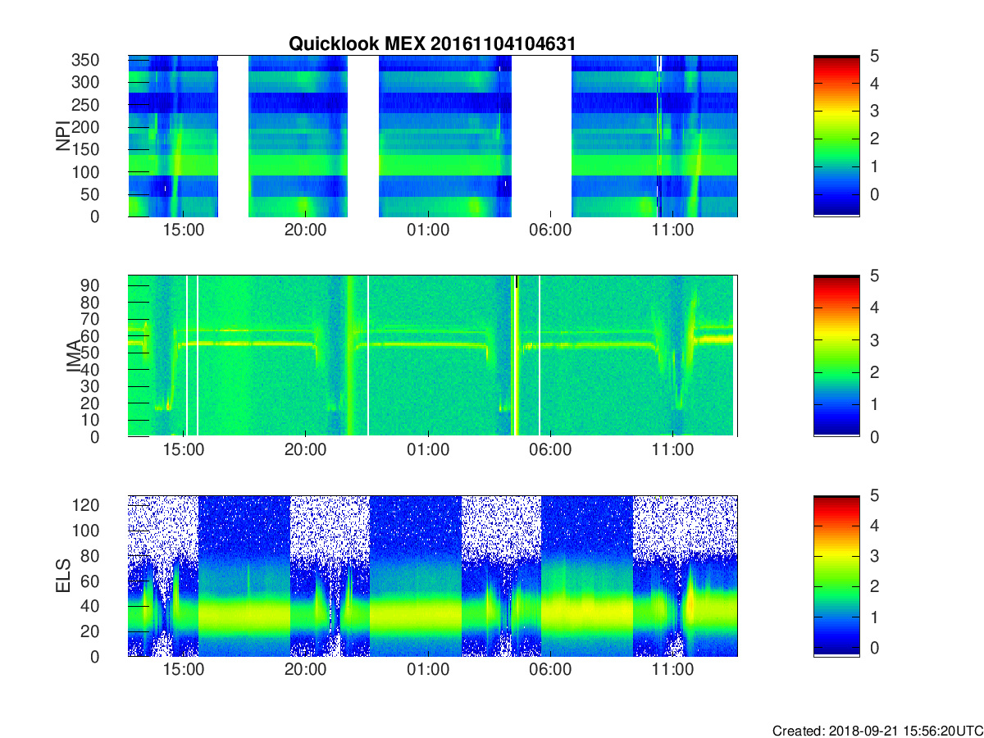Click the "Created: 2018-09-21 15:56:20UTC" text
This screenshot has height=738, width=984.
pyautogui.click(x=877, y=731)
